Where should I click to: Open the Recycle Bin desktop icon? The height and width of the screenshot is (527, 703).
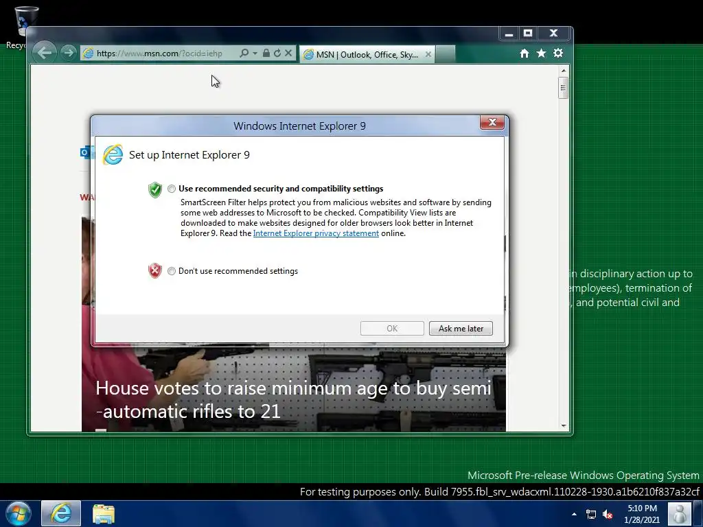point(26,26)
